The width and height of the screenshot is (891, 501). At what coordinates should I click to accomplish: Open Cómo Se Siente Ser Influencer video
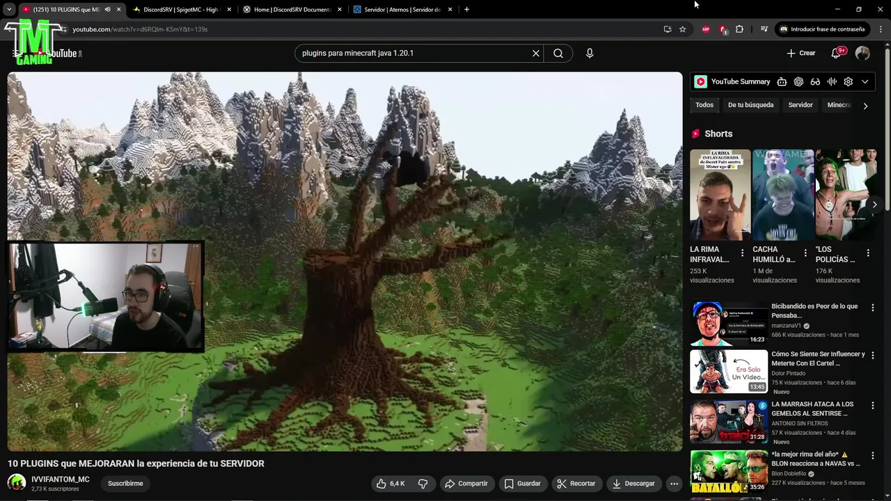729,372
